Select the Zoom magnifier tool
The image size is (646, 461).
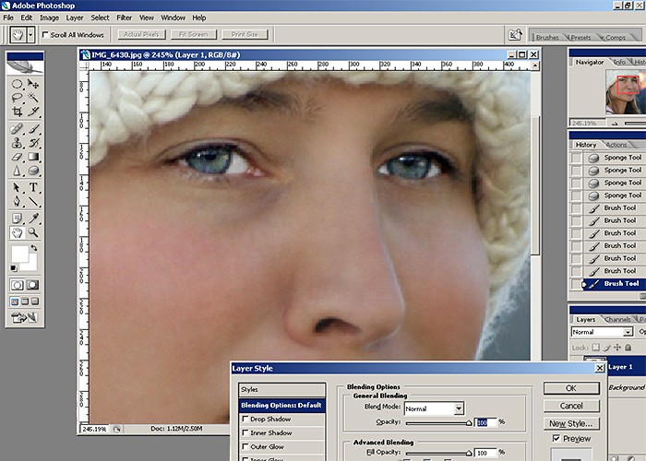[33, 232]
